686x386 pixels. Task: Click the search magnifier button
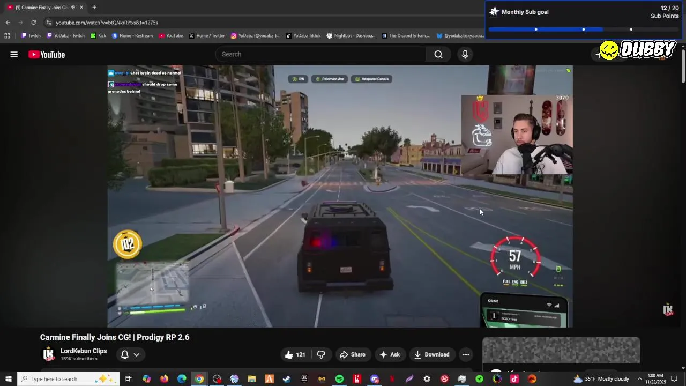[438, 54]
